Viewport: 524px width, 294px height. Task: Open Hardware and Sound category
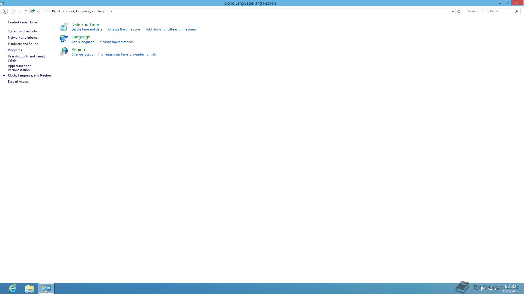pos(23,44)
